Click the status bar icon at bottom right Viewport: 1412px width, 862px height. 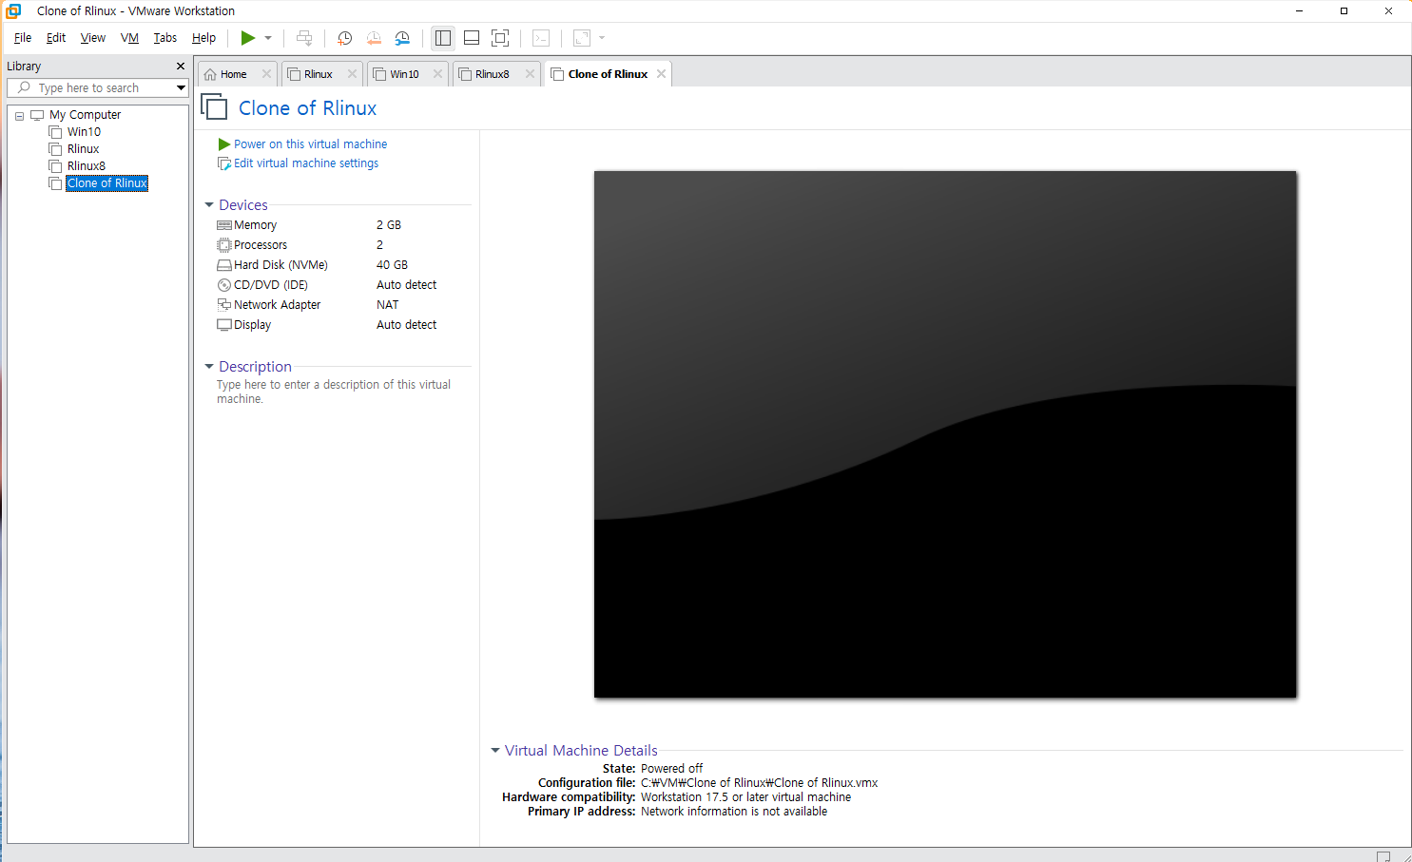[x=1383, y=856]
